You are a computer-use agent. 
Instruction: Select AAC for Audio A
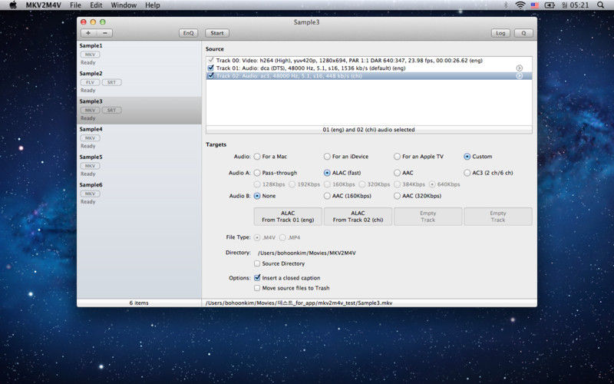tap(397, 173)
